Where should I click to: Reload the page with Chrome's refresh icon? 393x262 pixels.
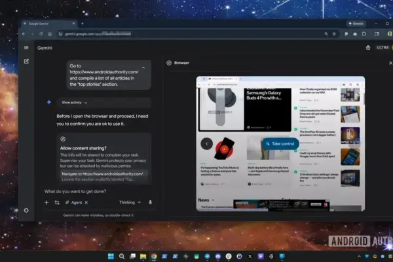(x=41, y=34)
